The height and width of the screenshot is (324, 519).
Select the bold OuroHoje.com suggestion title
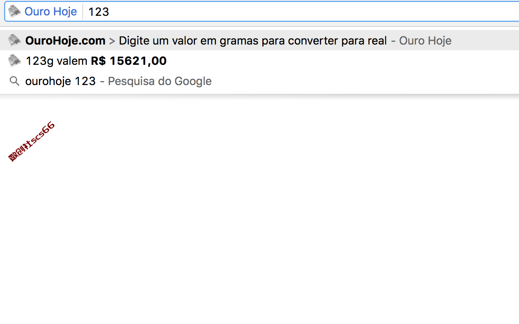65,40
